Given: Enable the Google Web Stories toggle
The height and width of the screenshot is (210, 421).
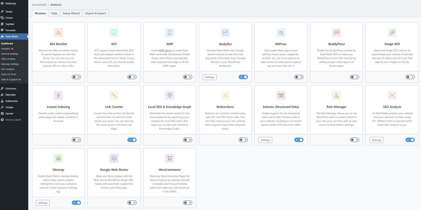Looking at the screenshot, I should 132,203.
